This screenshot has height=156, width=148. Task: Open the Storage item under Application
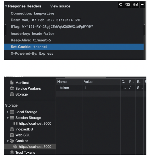[21, 94]
